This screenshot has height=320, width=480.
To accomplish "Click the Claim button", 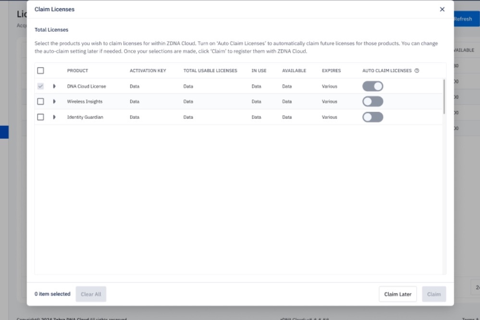I will coord(433,294).
